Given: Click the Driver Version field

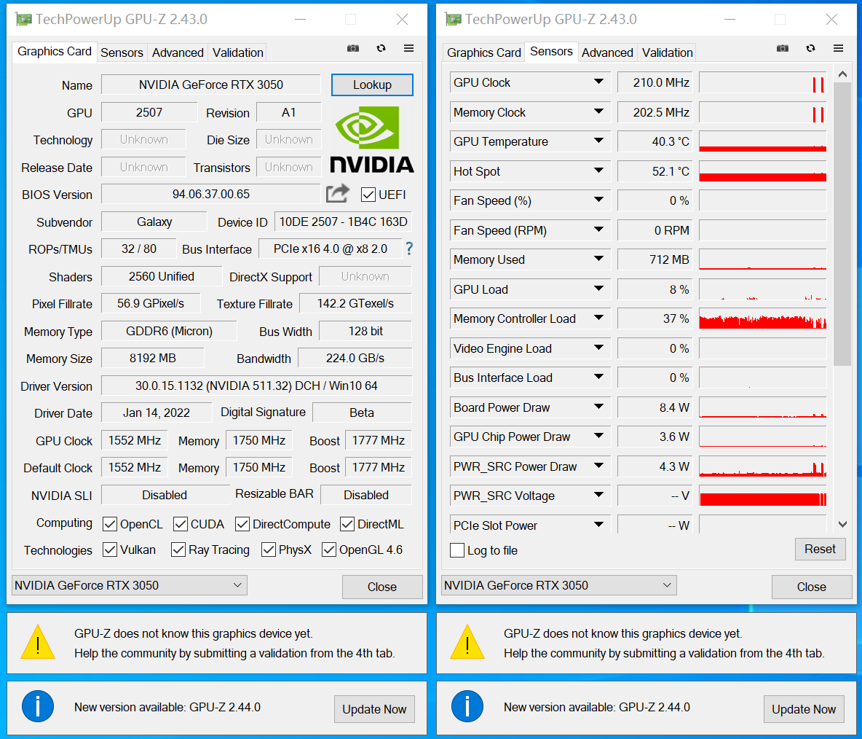Looking at the screenshot, I should coord(257,386).
